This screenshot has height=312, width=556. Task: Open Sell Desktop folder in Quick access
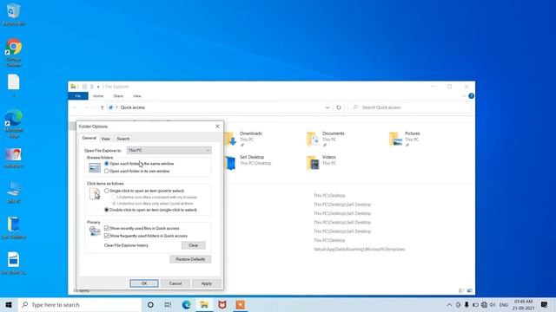(248, 162)
